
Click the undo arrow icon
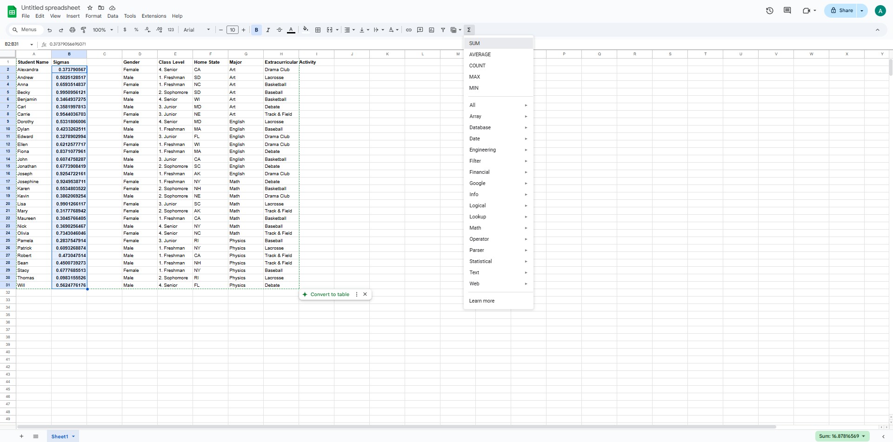point(49,30)
